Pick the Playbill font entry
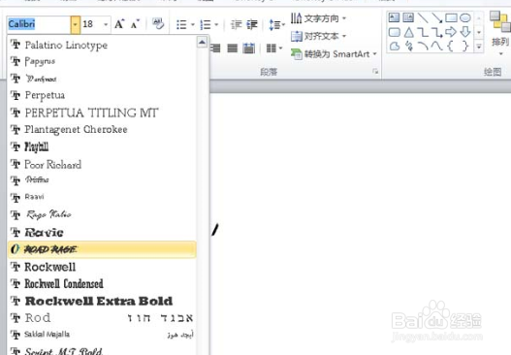 [102, 146]
